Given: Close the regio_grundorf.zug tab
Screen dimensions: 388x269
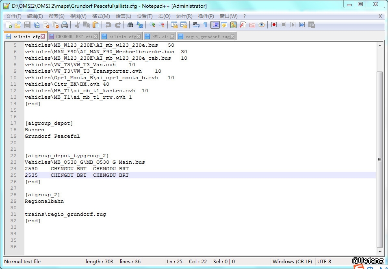Looking at the screenshot, I should pos(232,37).
